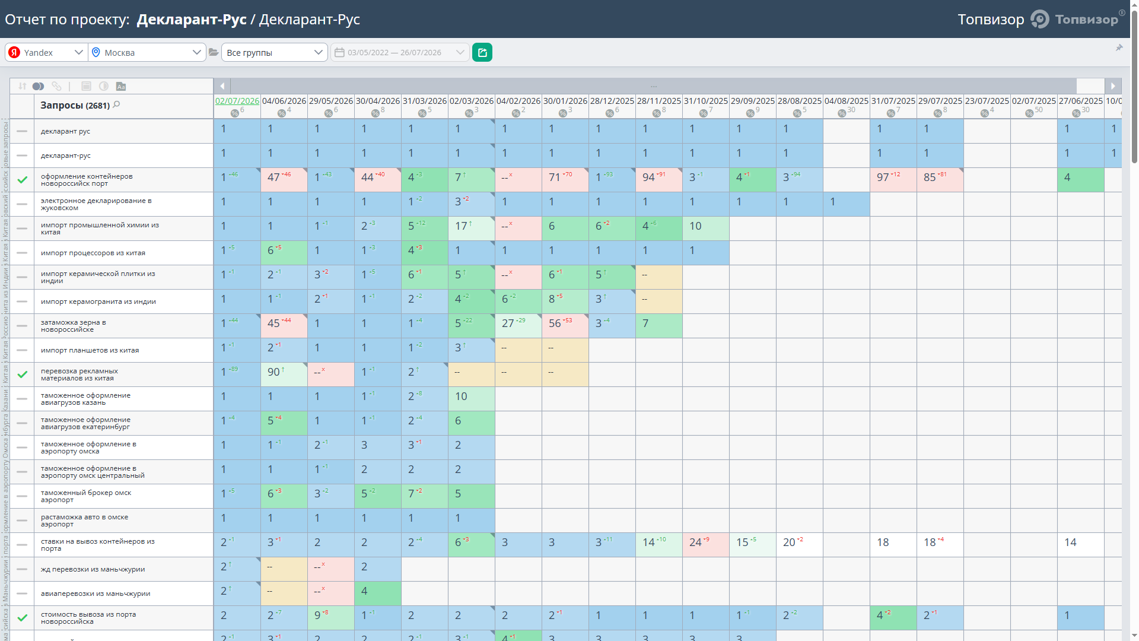Click the 04/06/2026 date column header
Image resolution: width=1139 pixels, height=641 pixels.
click(284, 101)
